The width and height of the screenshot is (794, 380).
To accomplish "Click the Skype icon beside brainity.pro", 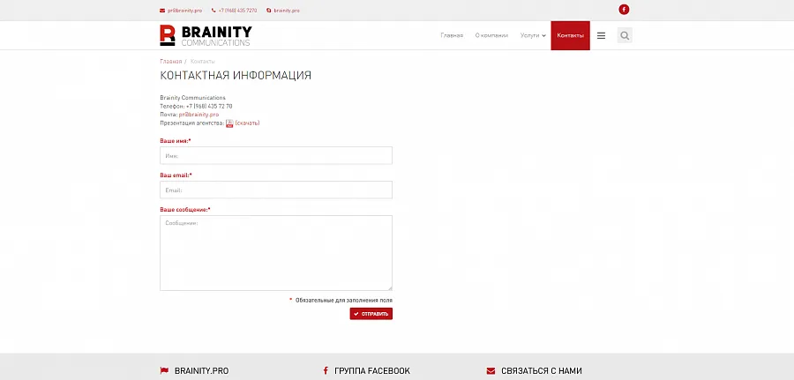I will pyautogui.click(x=269, y=10).
